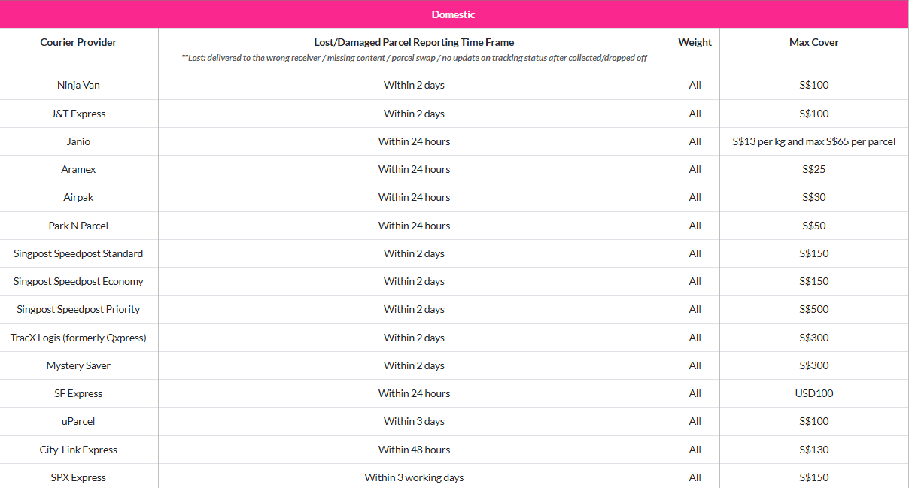Viewport: 912px width, 488px height.
Task: Click Airpak's Within 24 hours time frame
Action: pyautogui.click(x=414, y=197)
